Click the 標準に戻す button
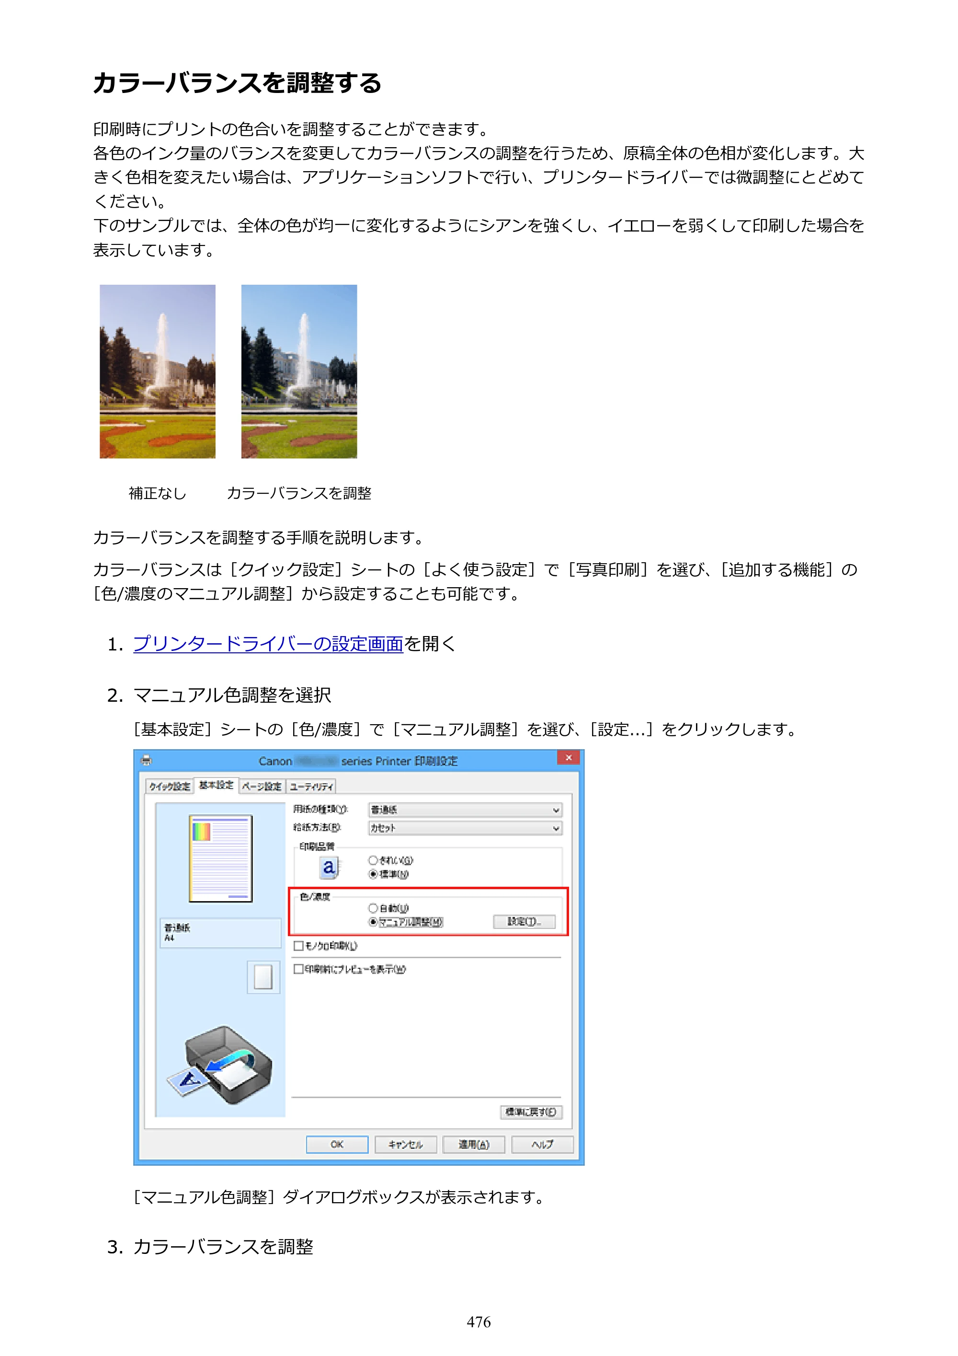Screen dimensions: 958x1356 tap(531, 1112)
